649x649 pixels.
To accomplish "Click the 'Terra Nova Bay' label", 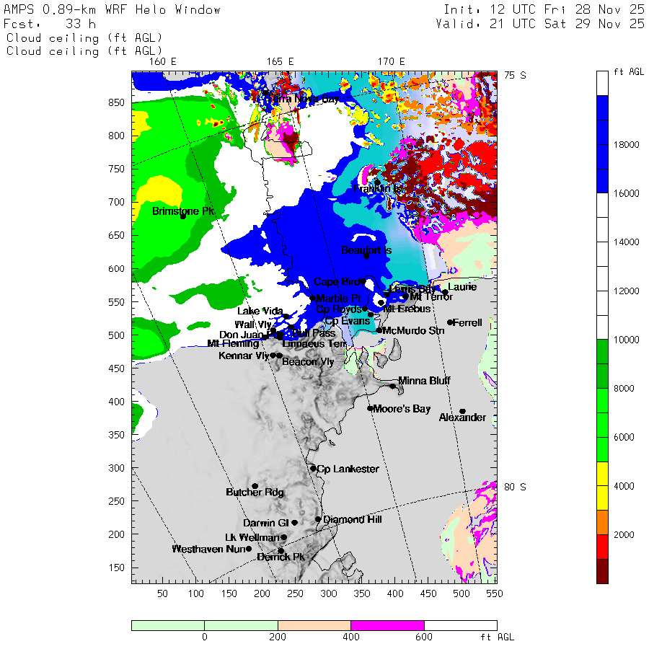I will click(302, 99).
